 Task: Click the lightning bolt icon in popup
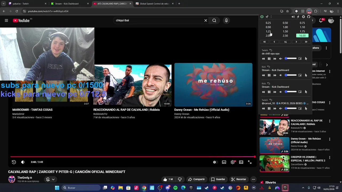(x=298, y=17)
